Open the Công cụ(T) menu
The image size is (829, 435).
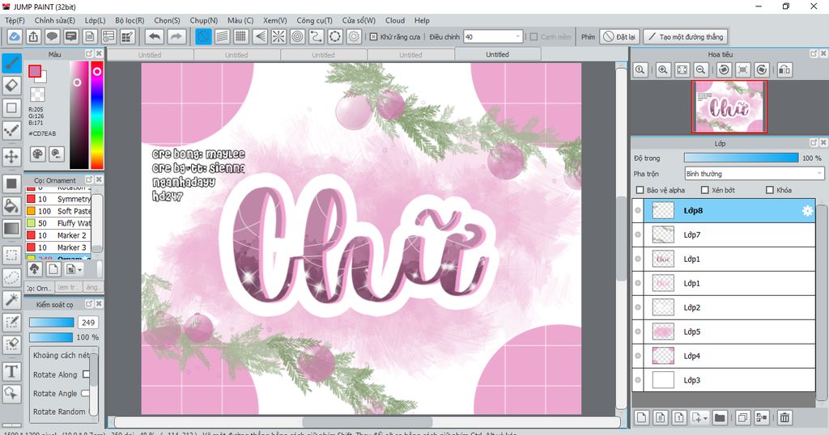click(x=314, y=20)
